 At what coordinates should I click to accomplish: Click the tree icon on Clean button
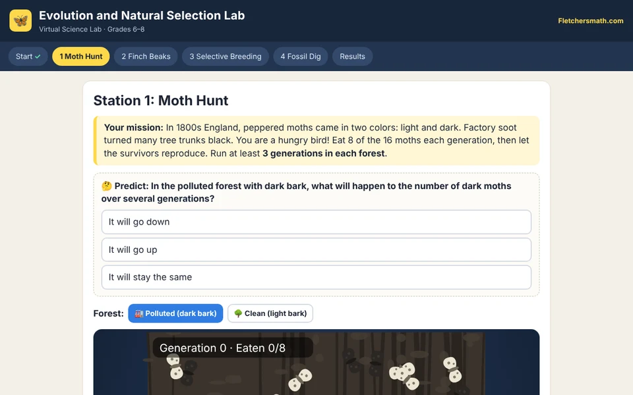[x=238, y=313]
